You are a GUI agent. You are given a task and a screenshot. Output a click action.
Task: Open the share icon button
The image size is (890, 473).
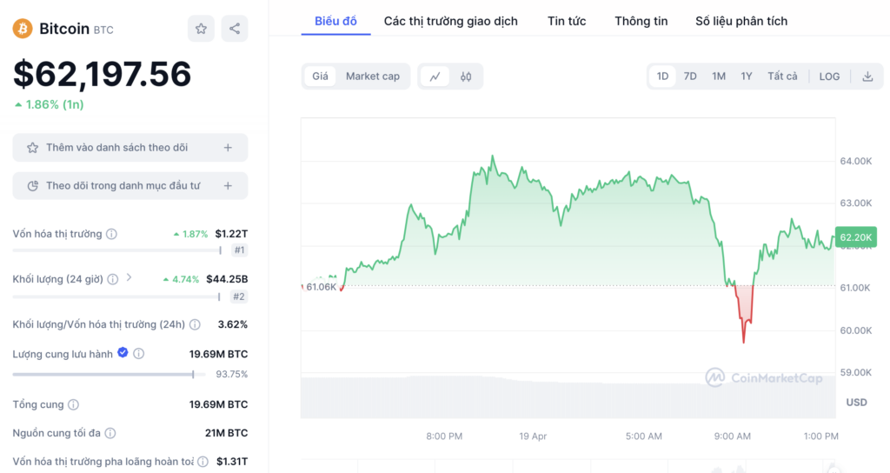tap(235, 29)
